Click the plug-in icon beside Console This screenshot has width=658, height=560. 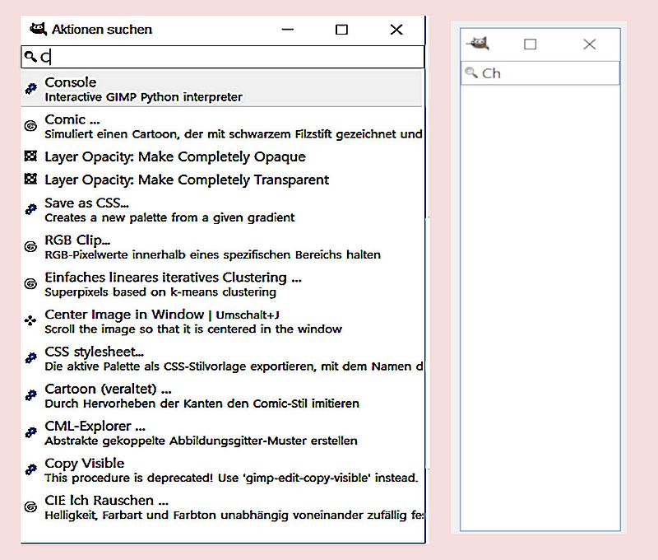30,89
